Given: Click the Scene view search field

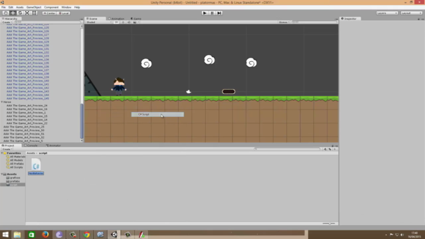Looking at the screenshot, I should 314,22.
